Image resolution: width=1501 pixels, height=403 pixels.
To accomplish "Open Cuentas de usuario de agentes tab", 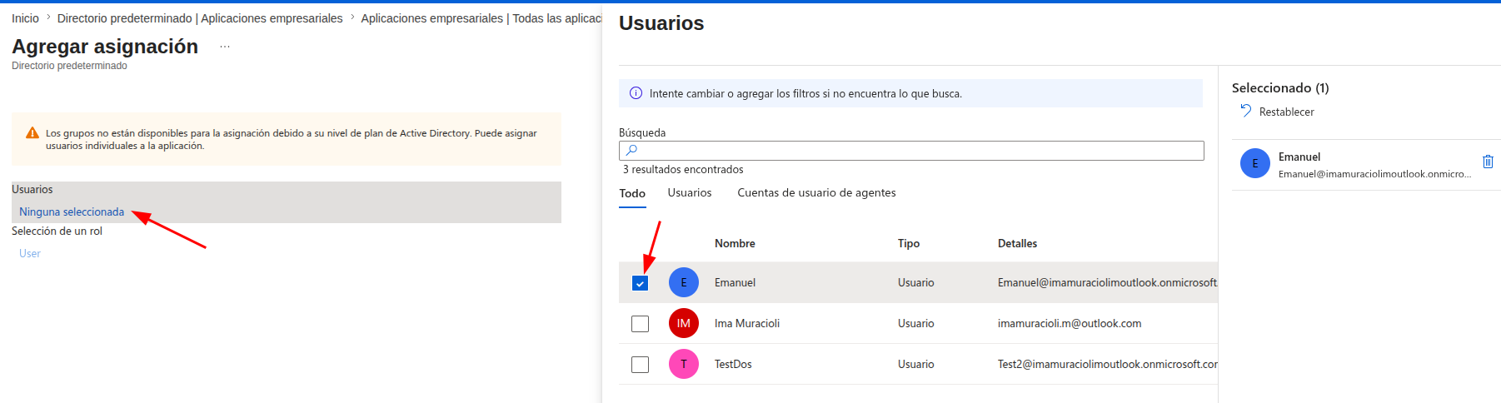I will [x=816, y=192].
